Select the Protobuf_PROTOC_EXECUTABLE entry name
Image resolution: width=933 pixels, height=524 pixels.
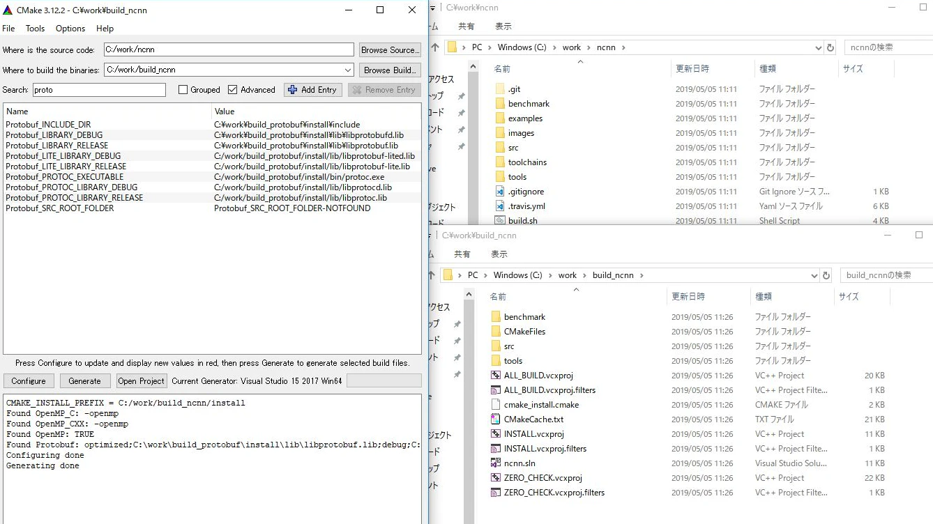coord(65,177)
